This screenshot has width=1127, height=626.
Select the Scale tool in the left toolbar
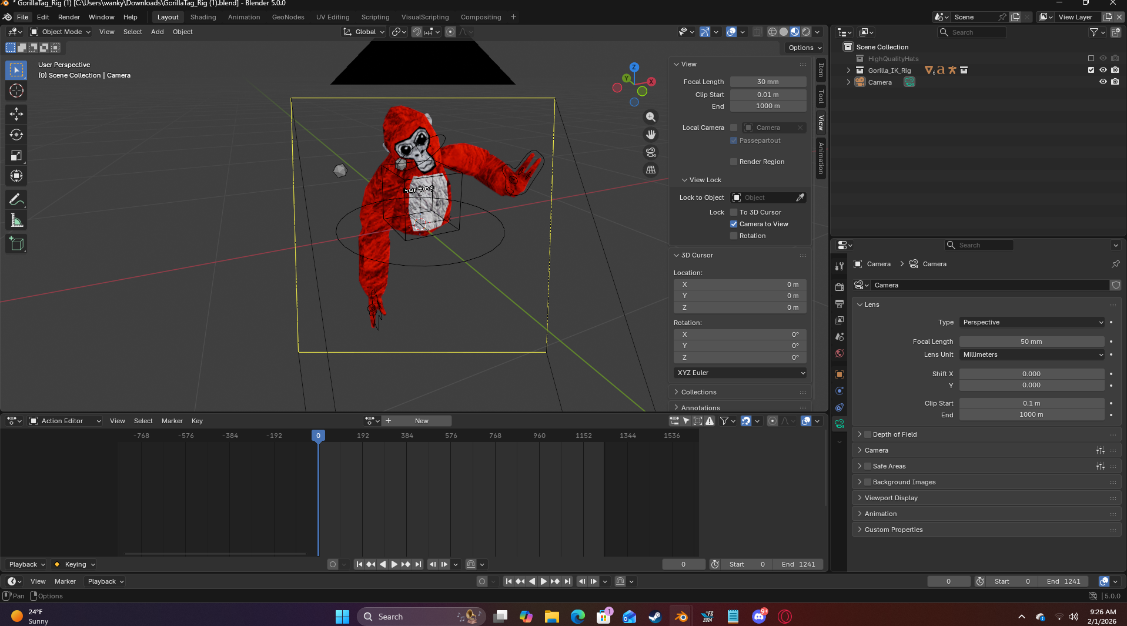click(x=16, y=156)
